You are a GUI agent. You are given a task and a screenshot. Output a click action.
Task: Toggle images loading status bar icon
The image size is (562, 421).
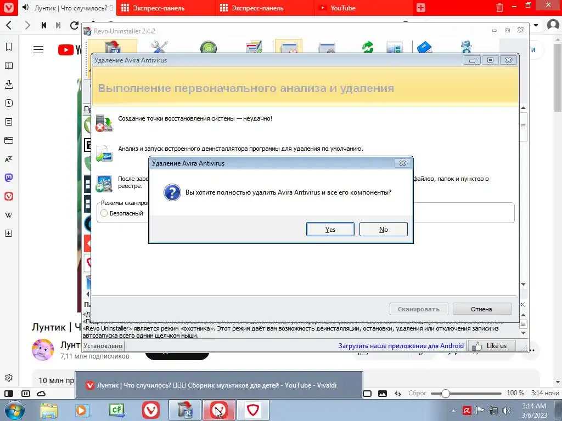tap(383, 394)
